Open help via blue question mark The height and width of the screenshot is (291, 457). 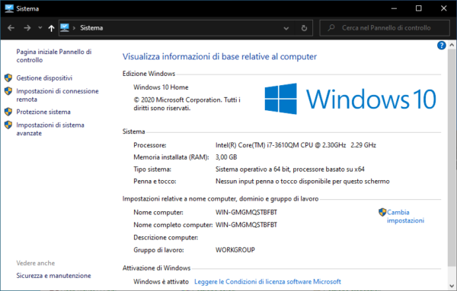pyautogui.click(x=441, y=46)
